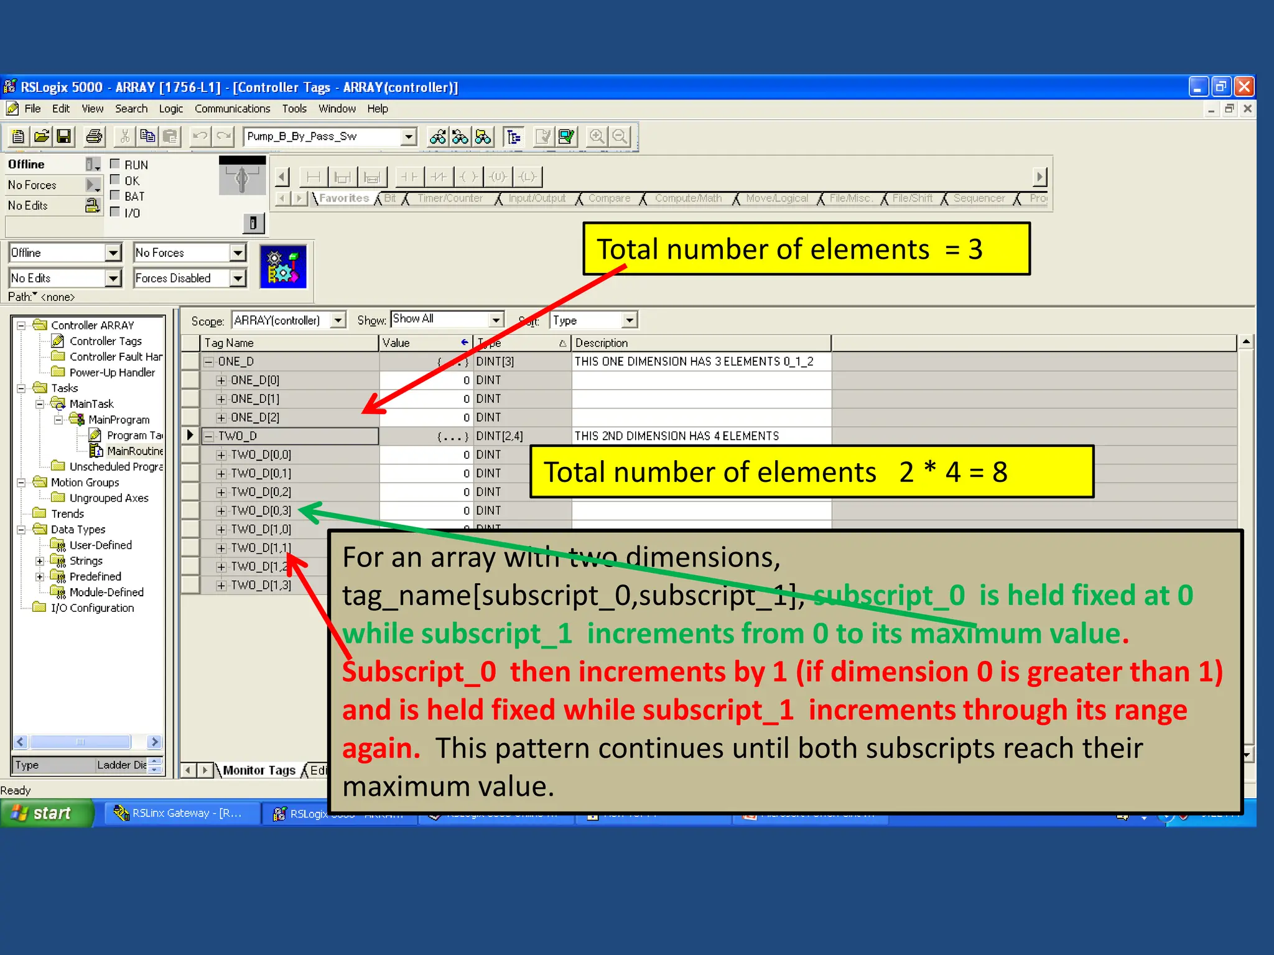1274x955 pixels.
Task: Click the Tag Name column header
Action: [289, 343]
